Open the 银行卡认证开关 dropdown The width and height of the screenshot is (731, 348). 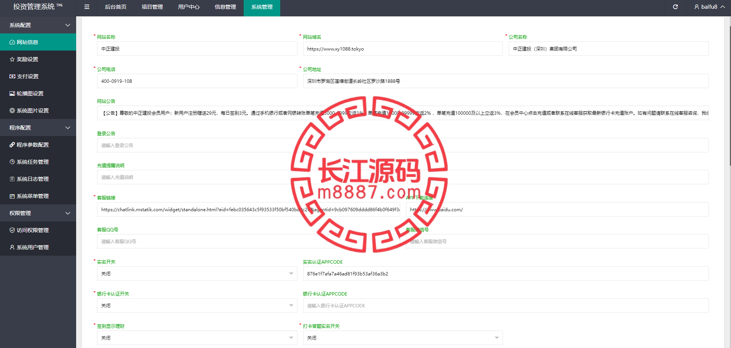tap(197, 305)
